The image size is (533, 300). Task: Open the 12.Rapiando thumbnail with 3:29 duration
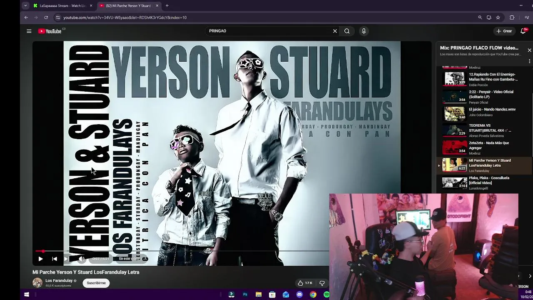(x=454, y=79)
